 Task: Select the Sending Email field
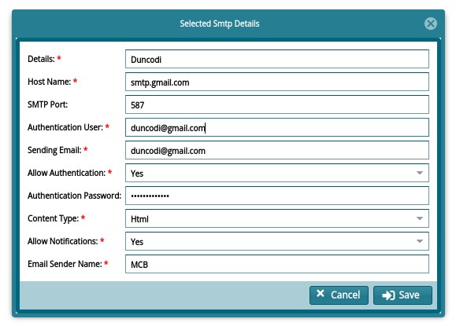pos(277,150)
